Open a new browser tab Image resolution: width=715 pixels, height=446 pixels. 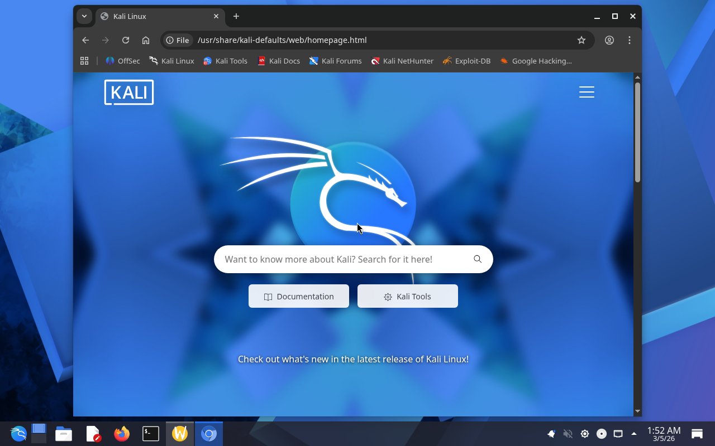(236, 16)
